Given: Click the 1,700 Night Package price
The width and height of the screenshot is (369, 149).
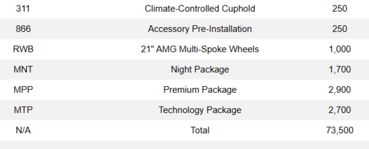Looking at the screenshot, I should click(x=339, y=69).
